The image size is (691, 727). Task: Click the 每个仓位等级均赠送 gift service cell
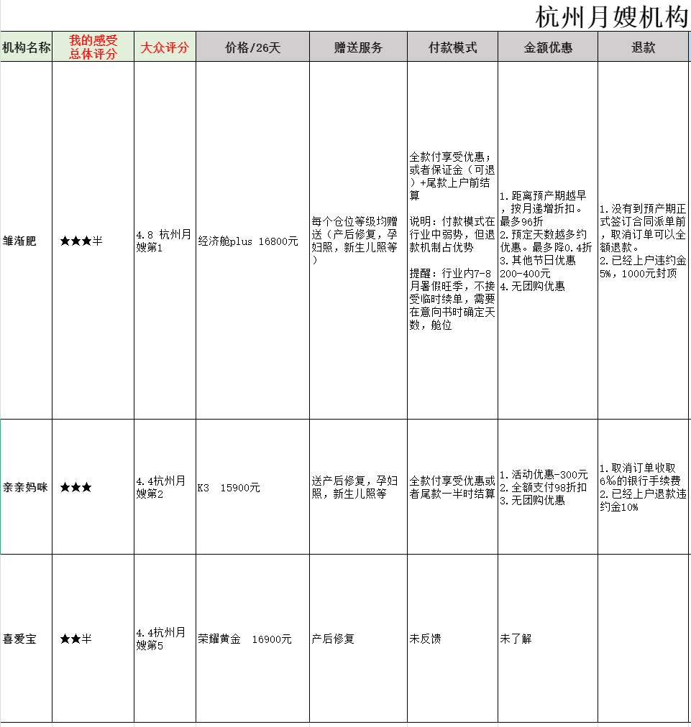[x=358, y=241]
